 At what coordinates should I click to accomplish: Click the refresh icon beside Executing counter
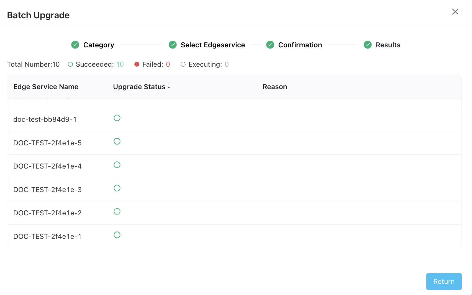[183, 64]
